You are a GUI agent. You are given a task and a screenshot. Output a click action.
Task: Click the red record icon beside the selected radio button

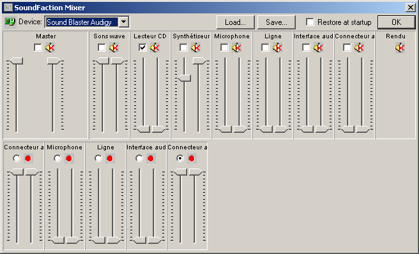[192, 159]
